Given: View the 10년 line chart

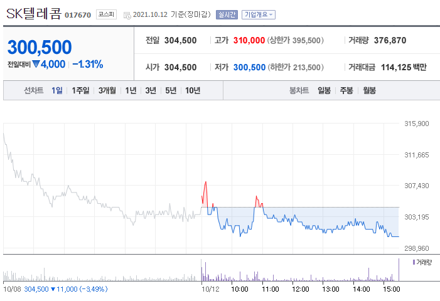Looking at the screenshot, I should pos(193,90).
